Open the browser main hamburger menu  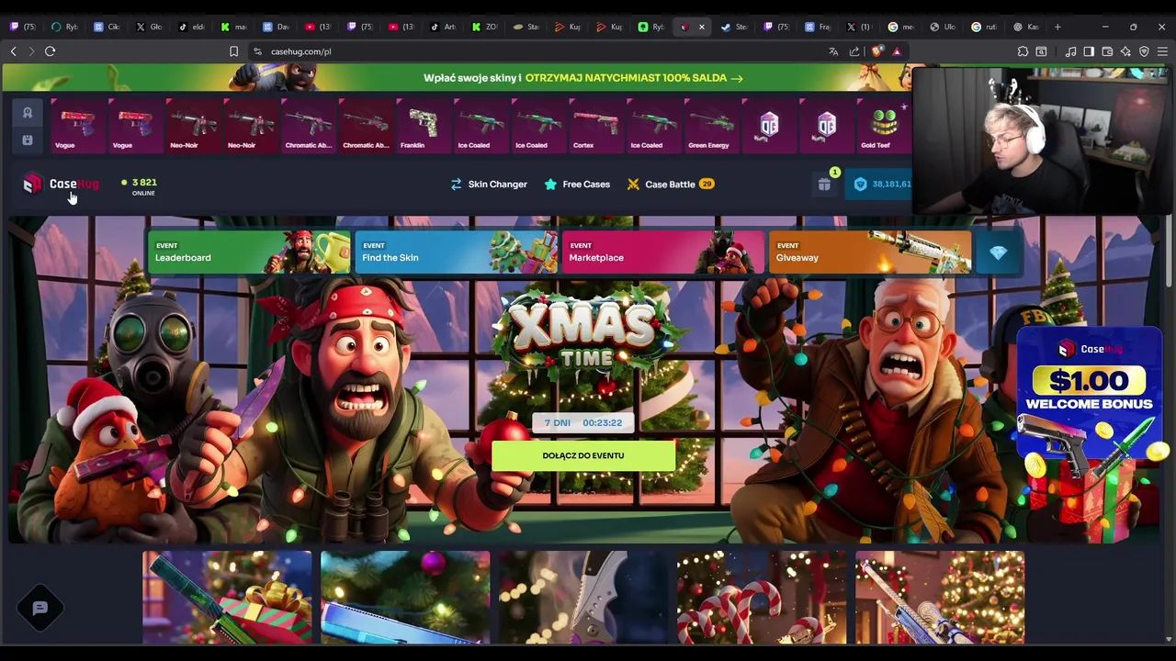1162,51
